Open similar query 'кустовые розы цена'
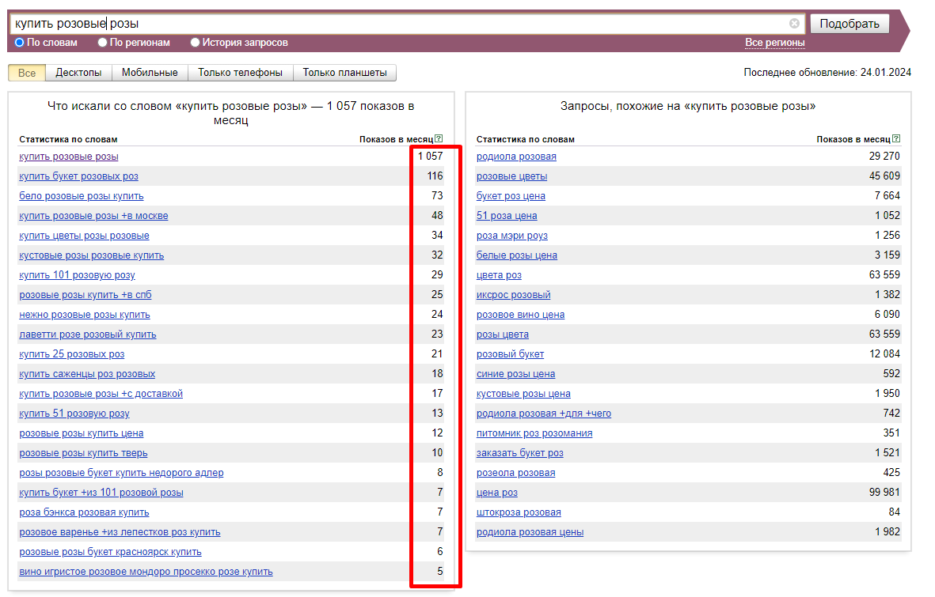This screenshot has width=935, height=597. [x=523, y=394]
